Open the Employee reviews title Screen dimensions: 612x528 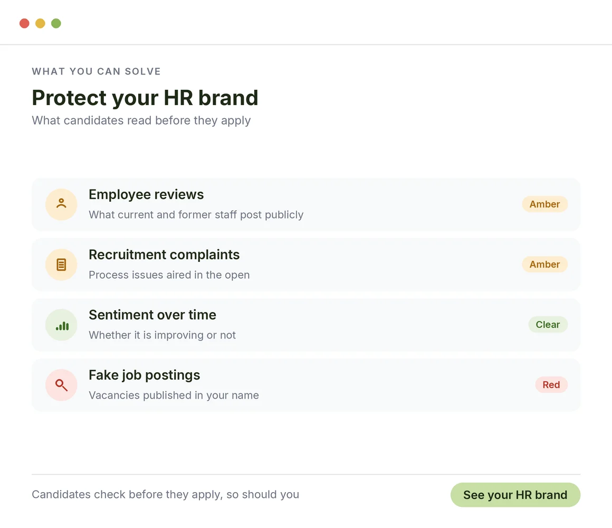coord(146,194)
